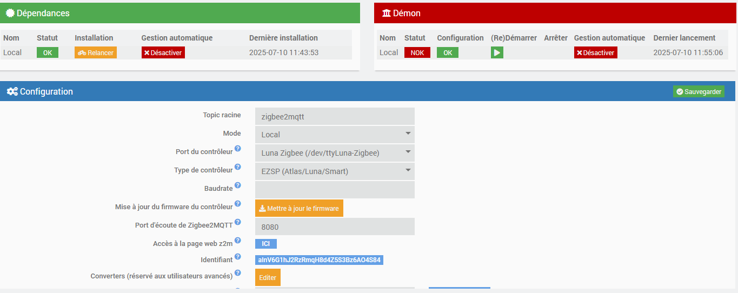Click the empty Baudrate input field
Screen dimensions: 738x293
pos(335,190)
